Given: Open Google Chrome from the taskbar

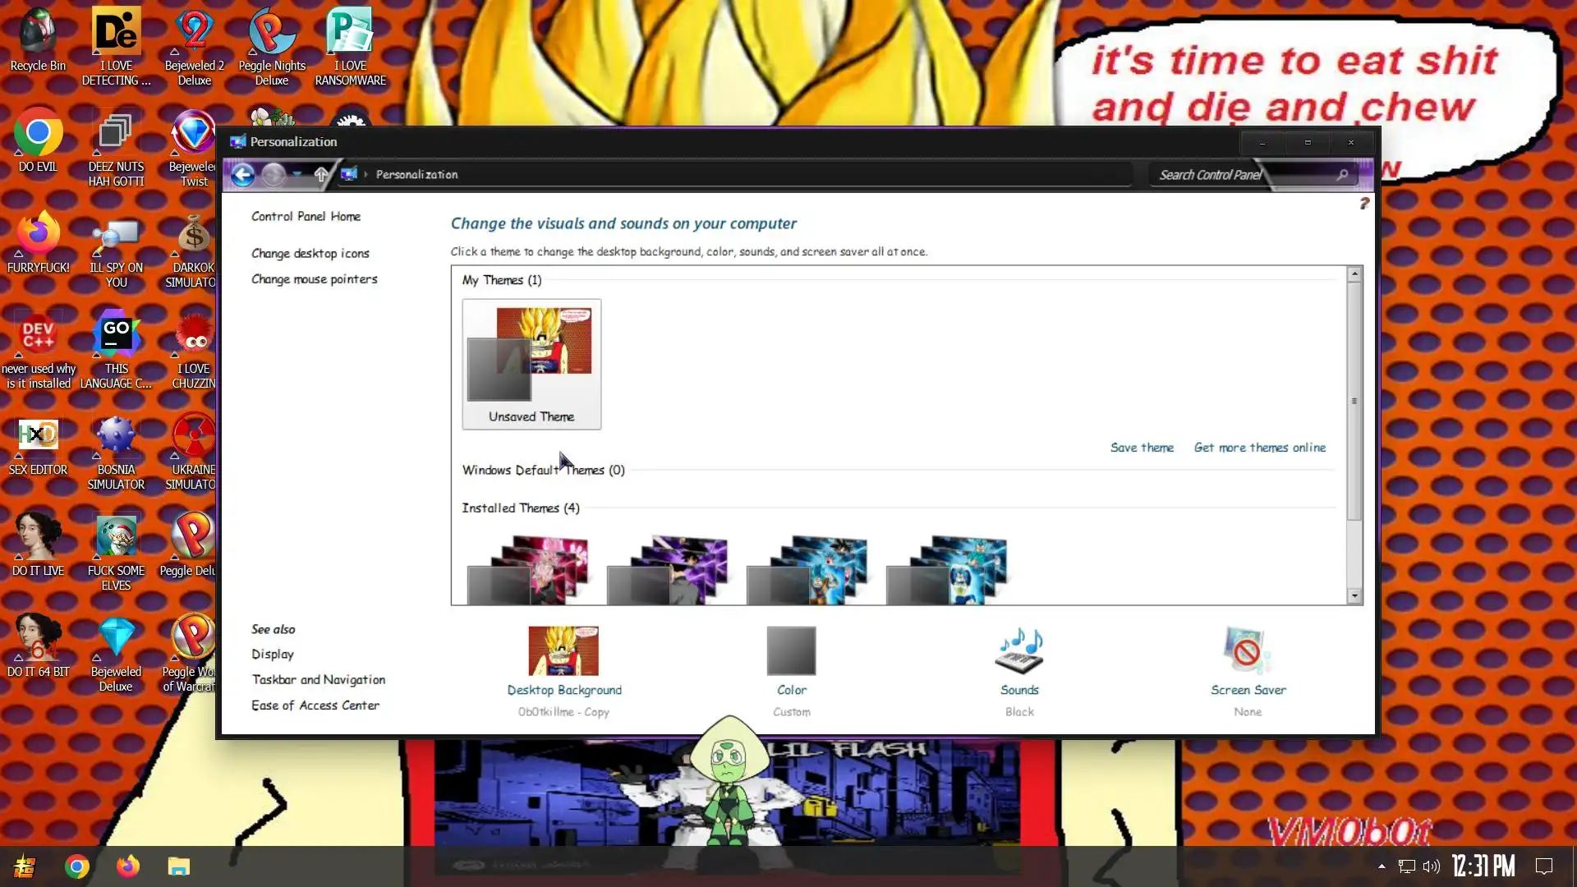Looking at the screenshot, I should [77, 866].
